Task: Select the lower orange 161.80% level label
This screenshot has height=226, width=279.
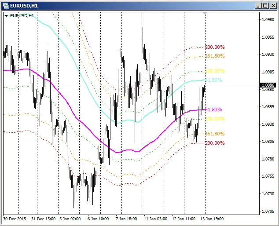Action: 215,134
